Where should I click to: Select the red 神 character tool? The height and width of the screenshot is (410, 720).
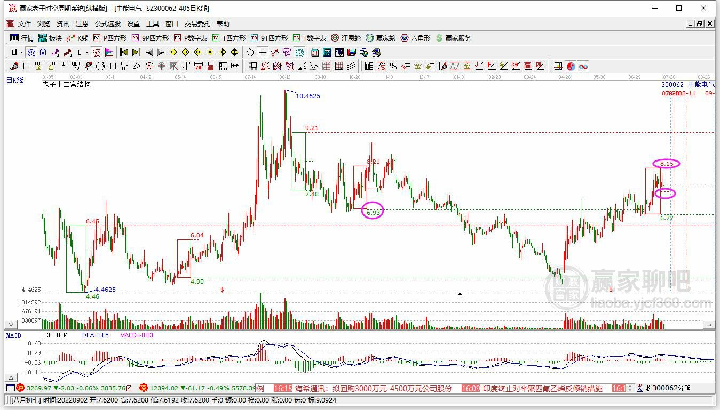(198, 66)
